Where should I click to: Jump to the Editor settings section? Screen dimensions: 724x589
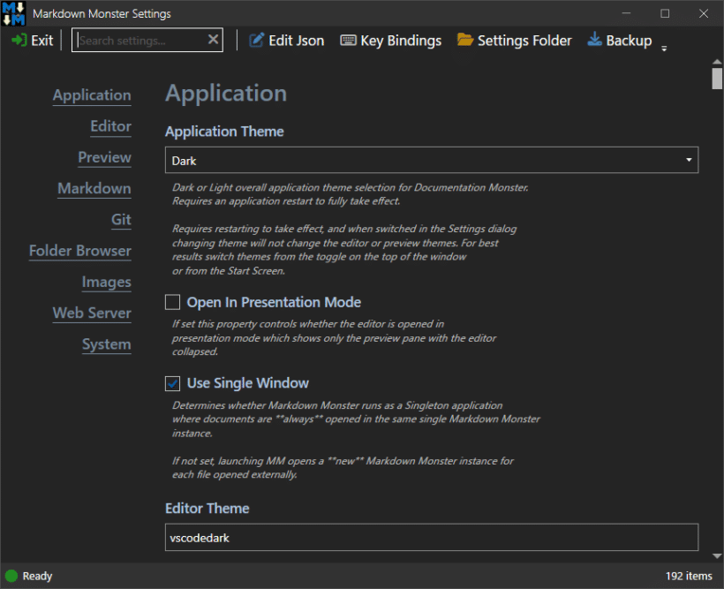(111, 126)
